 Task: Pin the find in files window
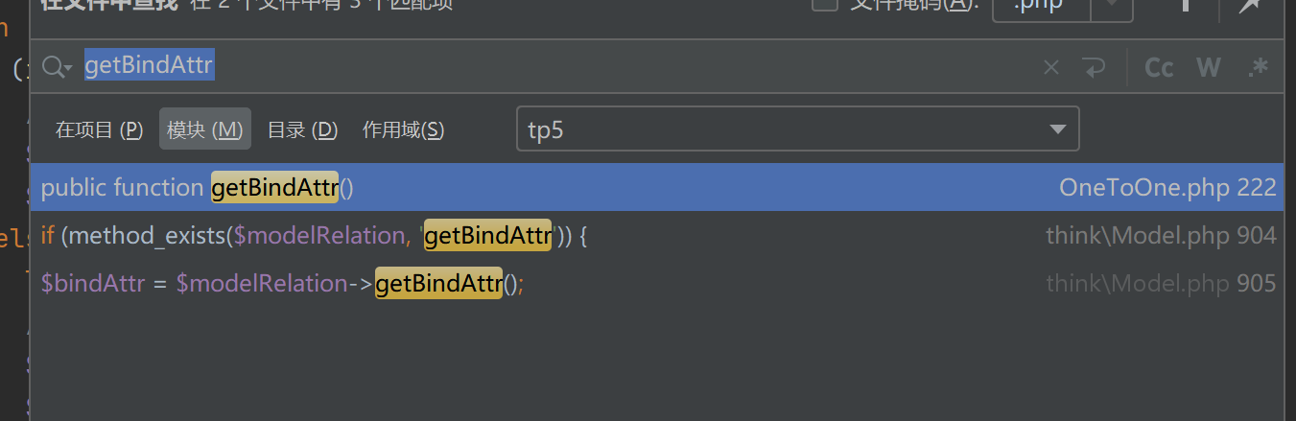[1249, 6]
